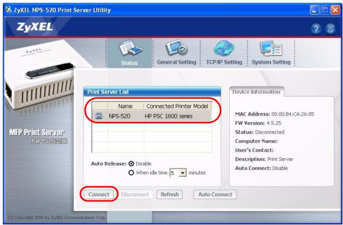
Task: Click the Disconnect button
Action: [x=135, y=195]
